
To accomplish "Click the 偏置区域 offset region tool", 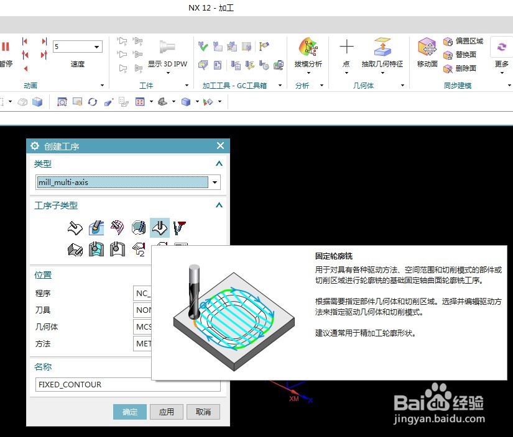I will coord(463,41).
